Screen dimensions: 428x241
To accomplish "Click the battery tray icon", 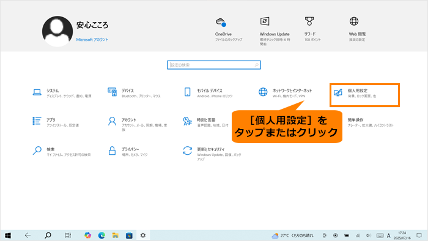I will [347, 235].
